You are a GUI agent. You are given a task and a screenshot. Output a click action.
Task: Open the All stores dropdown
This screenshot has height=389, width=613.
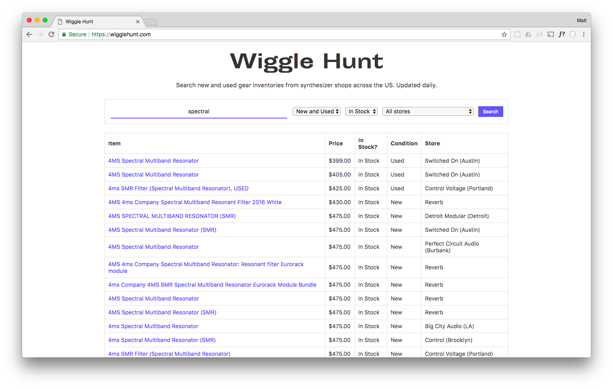tap(428, 111)
